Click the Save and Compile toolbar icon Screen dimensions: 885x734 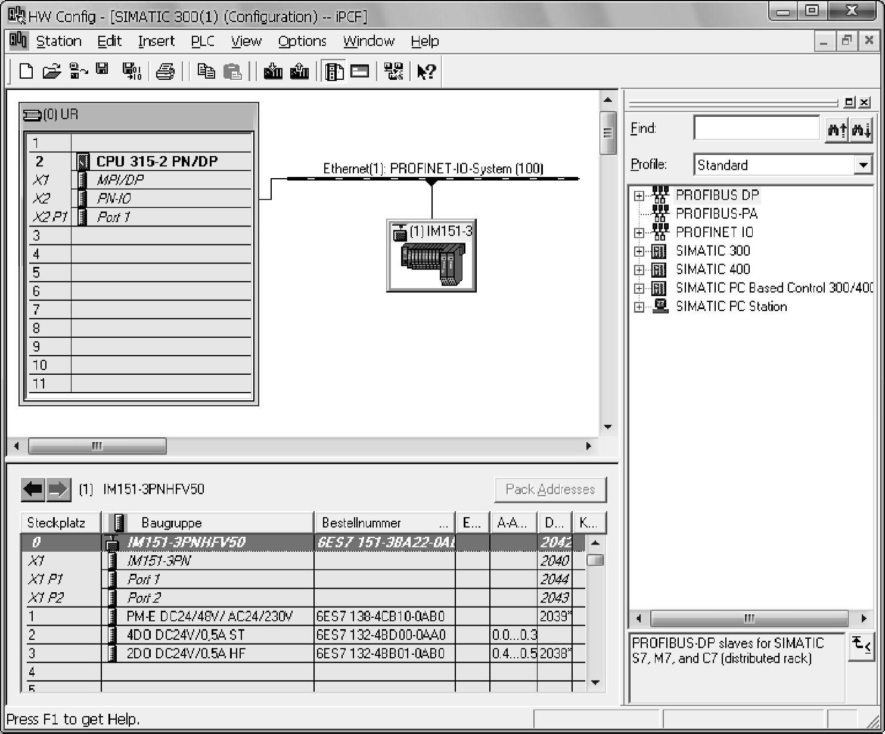132,71
